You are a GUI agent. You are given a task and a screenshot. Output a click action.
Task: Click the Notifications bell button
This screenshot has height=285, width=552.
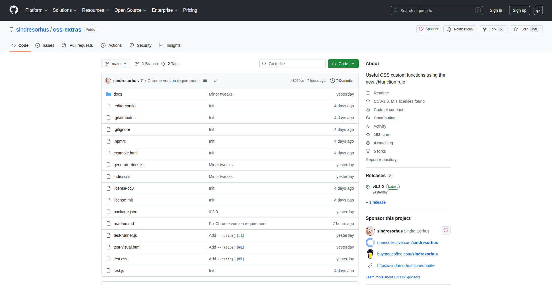click(x=460, y=29)
